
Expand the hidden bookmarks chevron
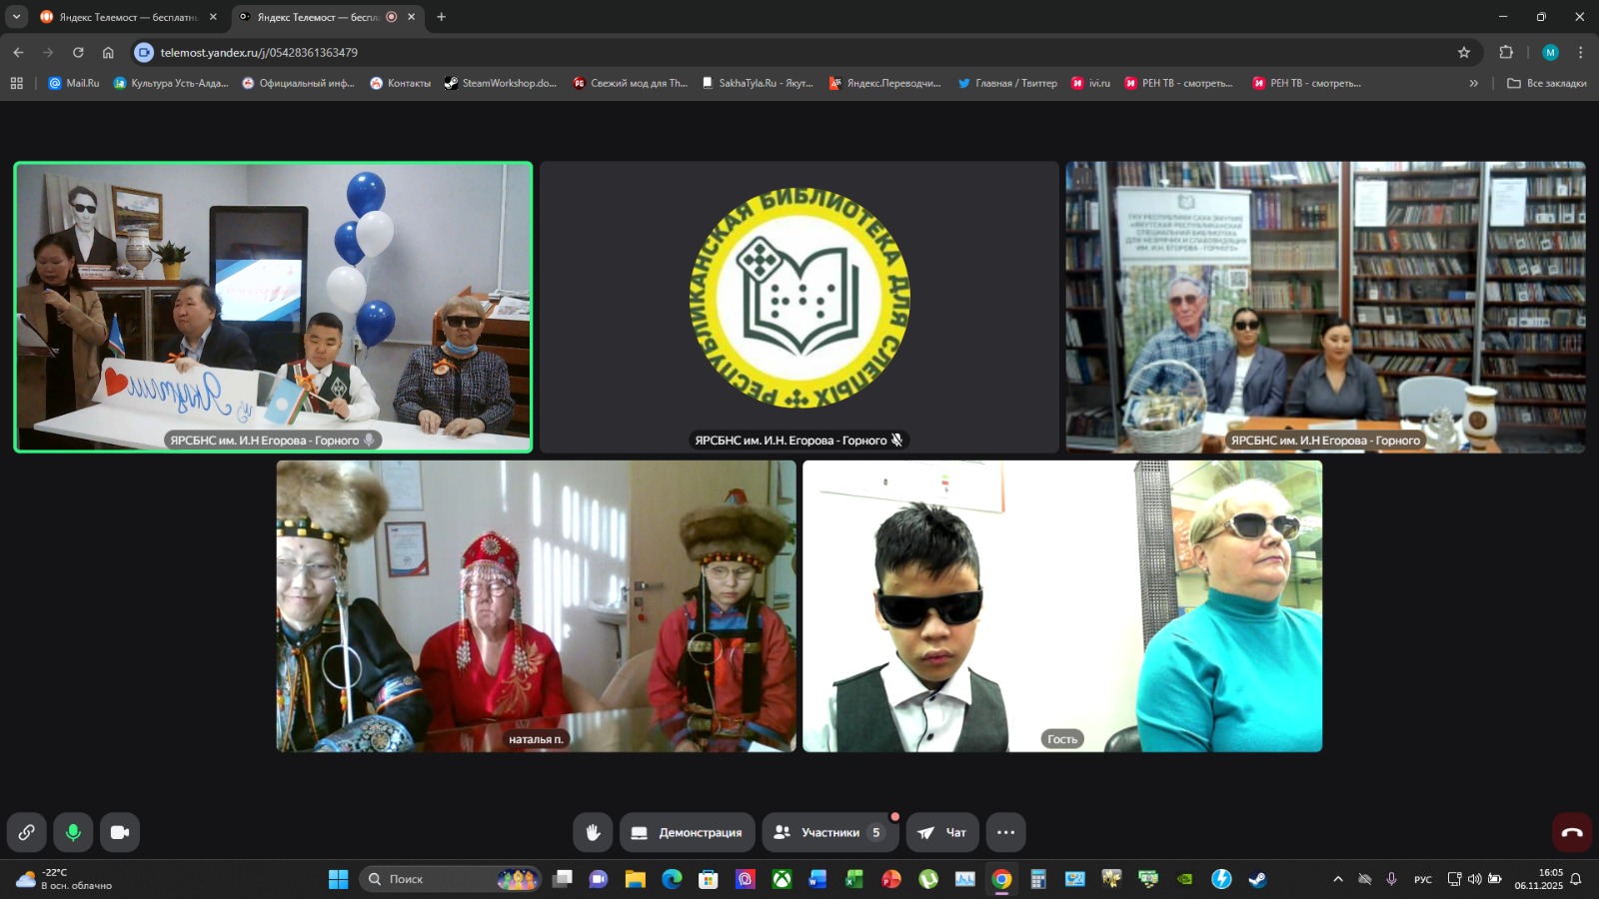coord(1473,83)
